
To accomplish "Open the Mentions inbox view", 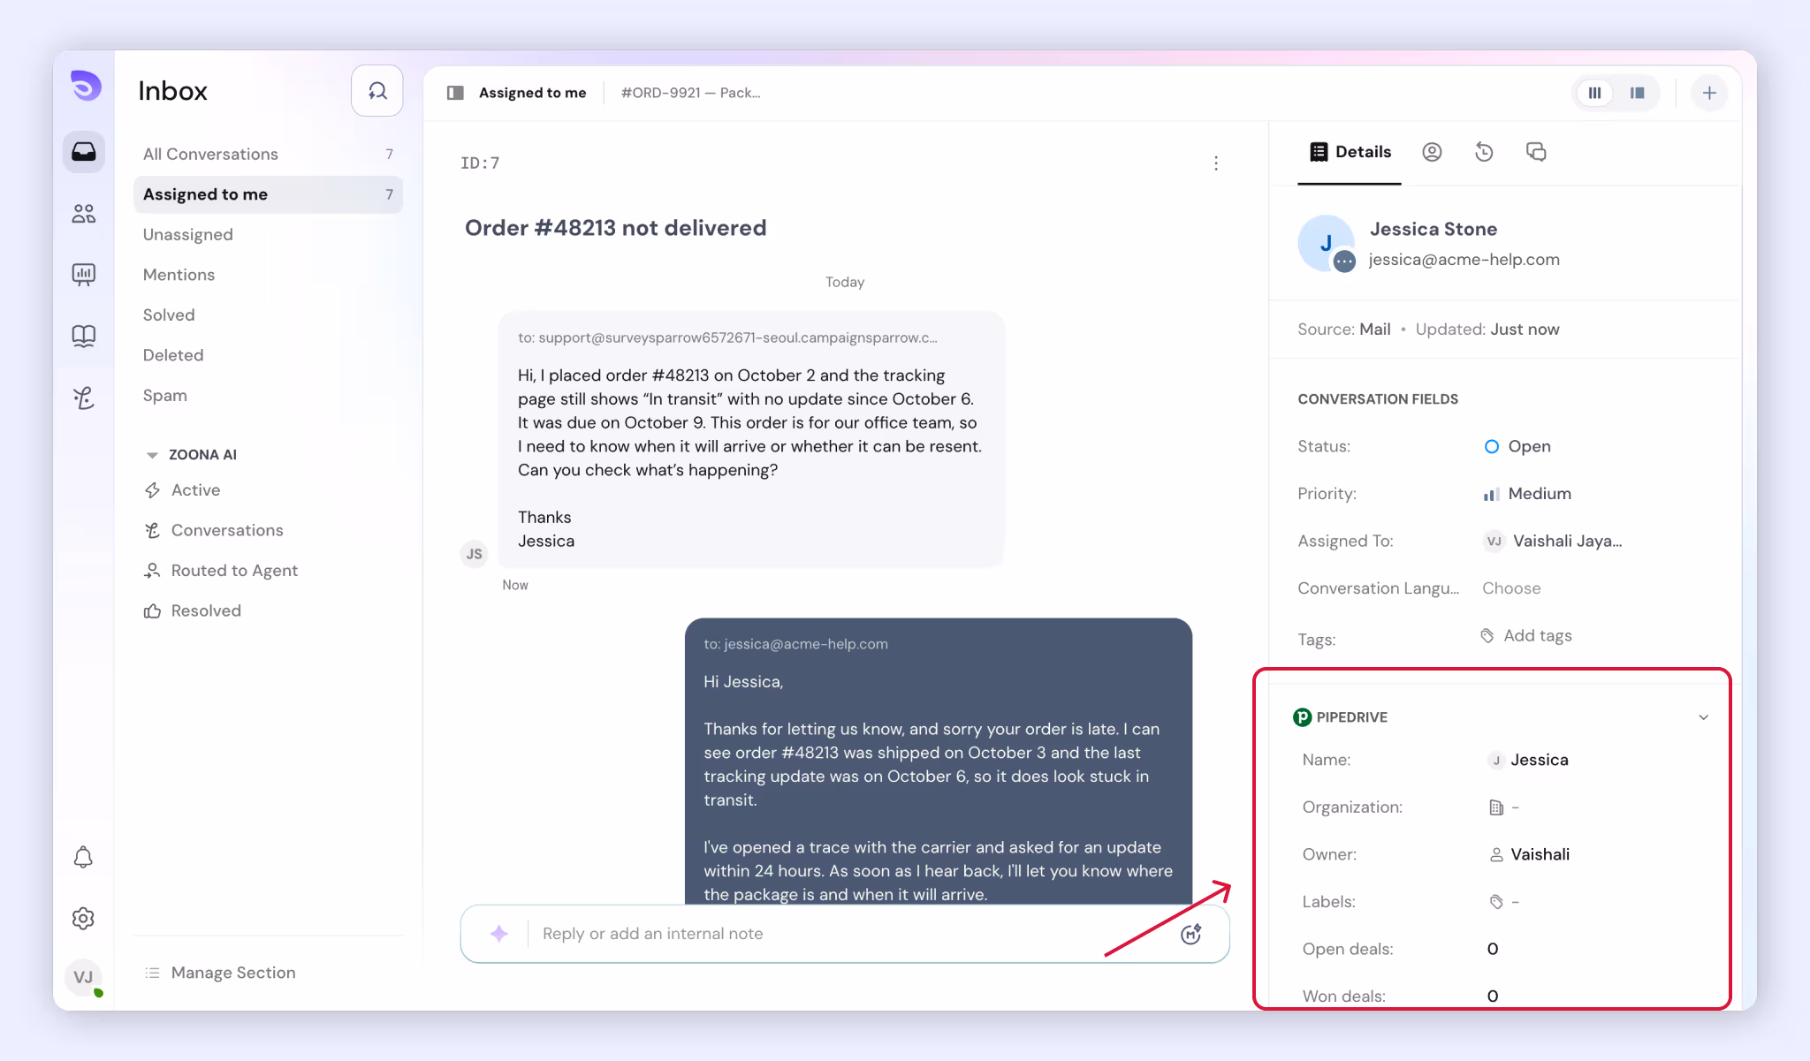I will coord(268,275).
